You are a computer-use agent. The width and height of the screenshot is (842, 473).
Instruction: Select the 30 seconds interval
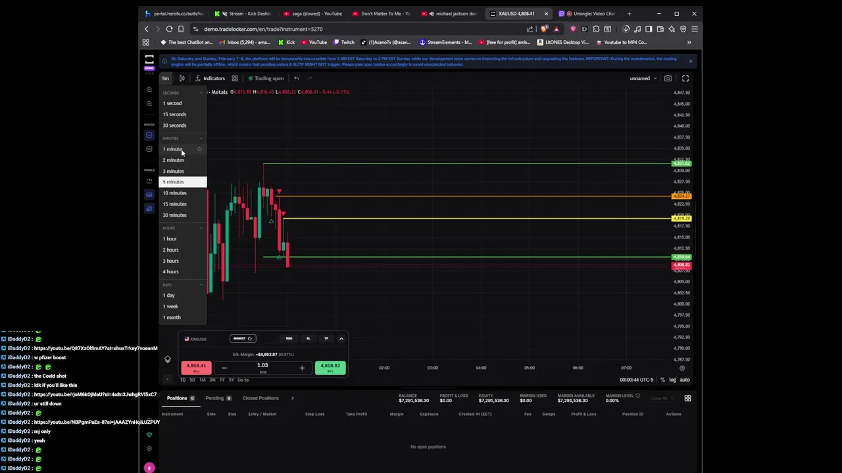(174, 125)
